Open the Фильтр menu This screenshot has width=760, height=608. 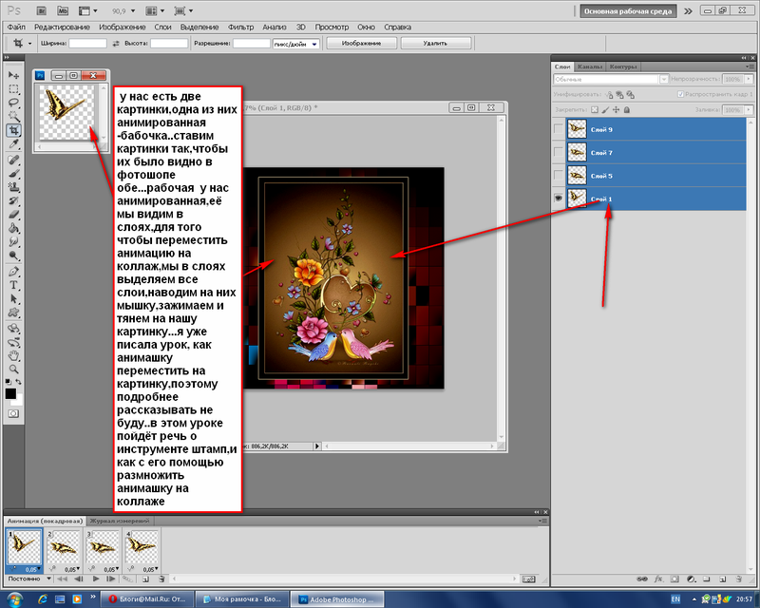pos(241,28)
